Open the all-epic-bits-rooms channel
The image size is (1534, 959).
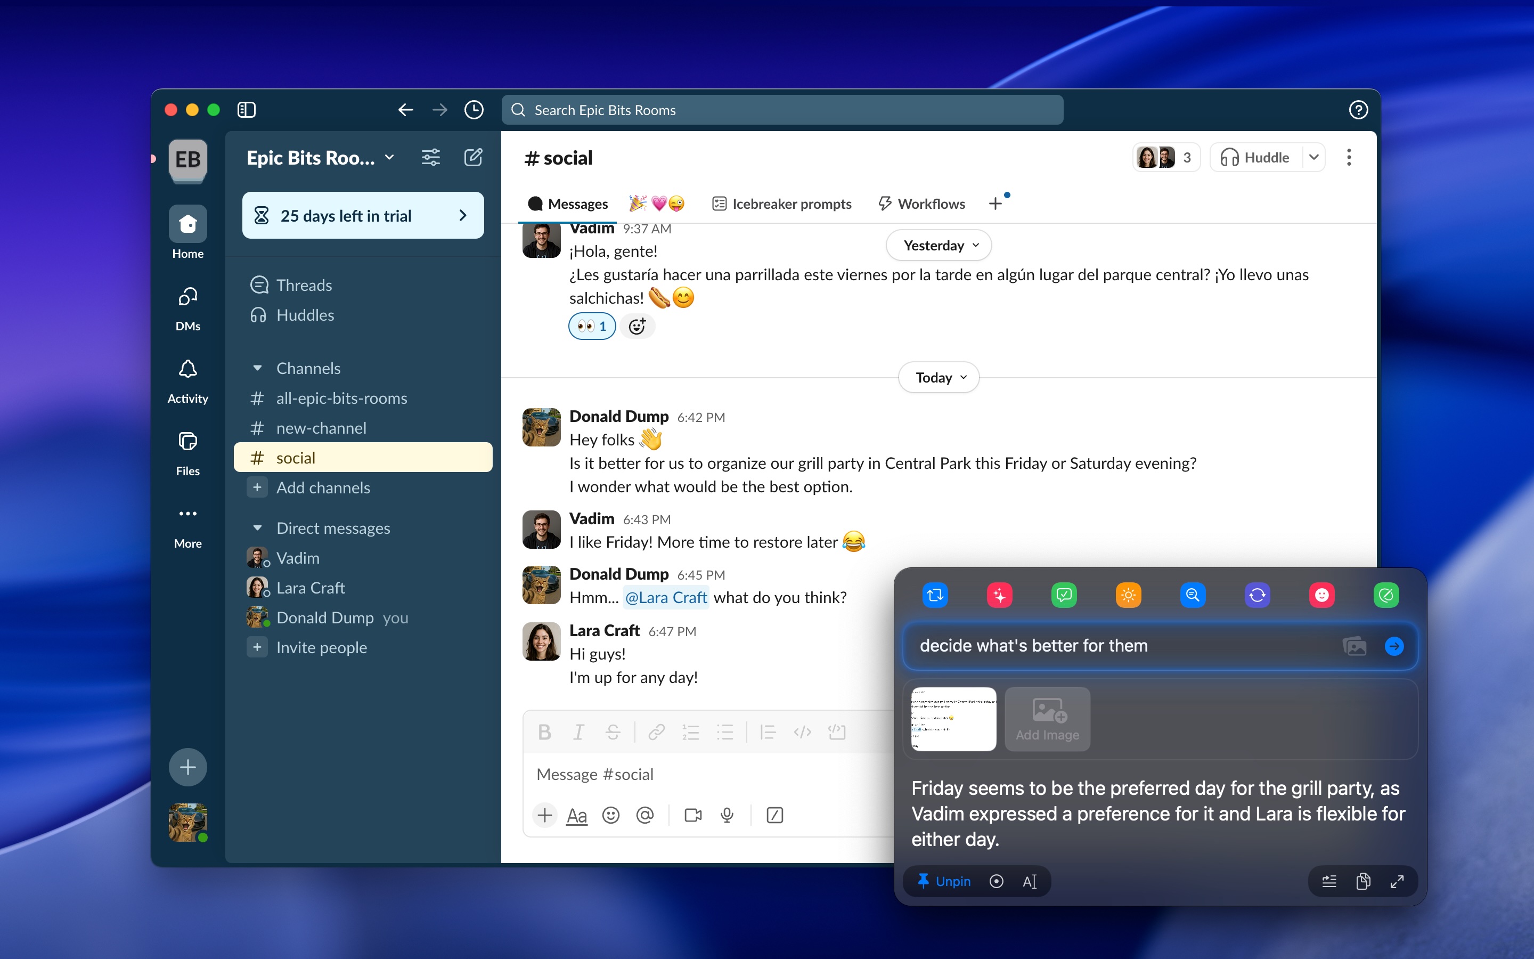click(x=363, y=399)
